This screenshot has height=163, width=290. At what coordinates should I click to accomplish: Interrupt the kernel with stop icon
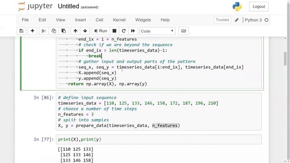coord(114,31)
